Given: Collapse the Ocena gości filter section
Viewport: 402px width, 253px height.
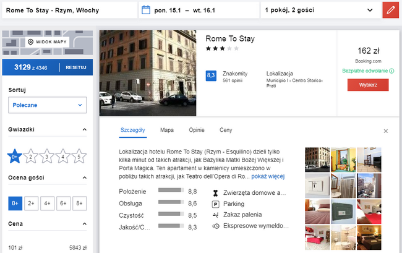Looking at the screenshot, I should point(84,178).
